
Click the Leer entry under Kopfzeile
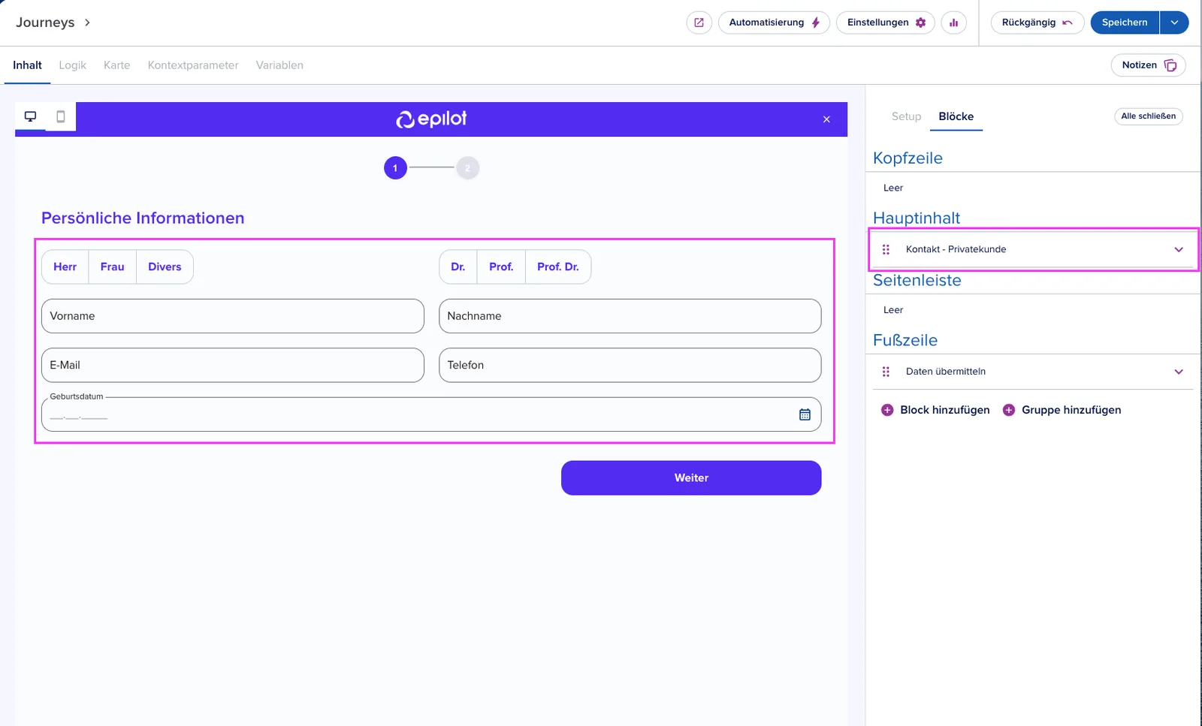(893, 188)
